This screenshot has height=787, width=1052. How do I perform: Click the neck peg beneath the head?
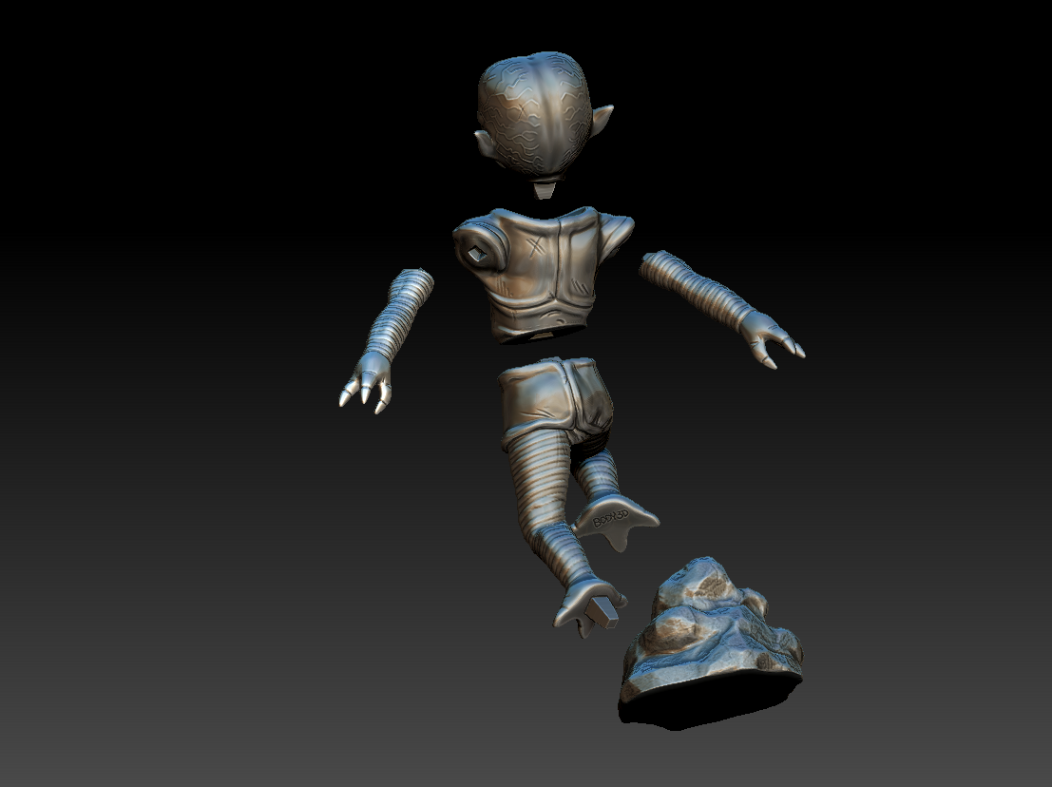tap(545, 190)
